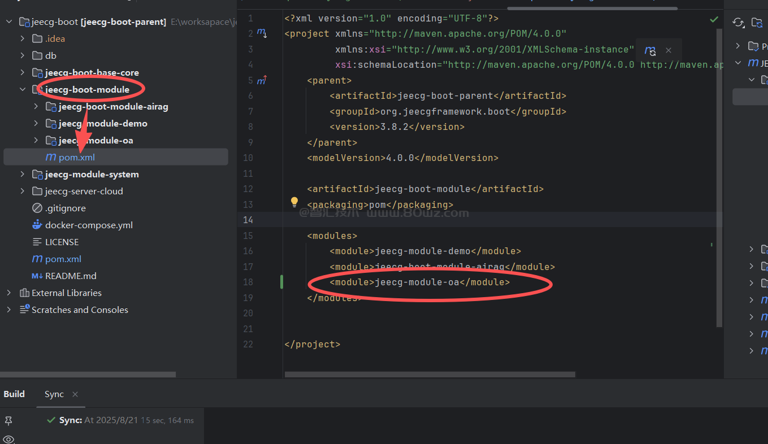This screenshot has width=768, height=444.
Task: Click the editor vertical scrollbar
Action: point(719,178)
